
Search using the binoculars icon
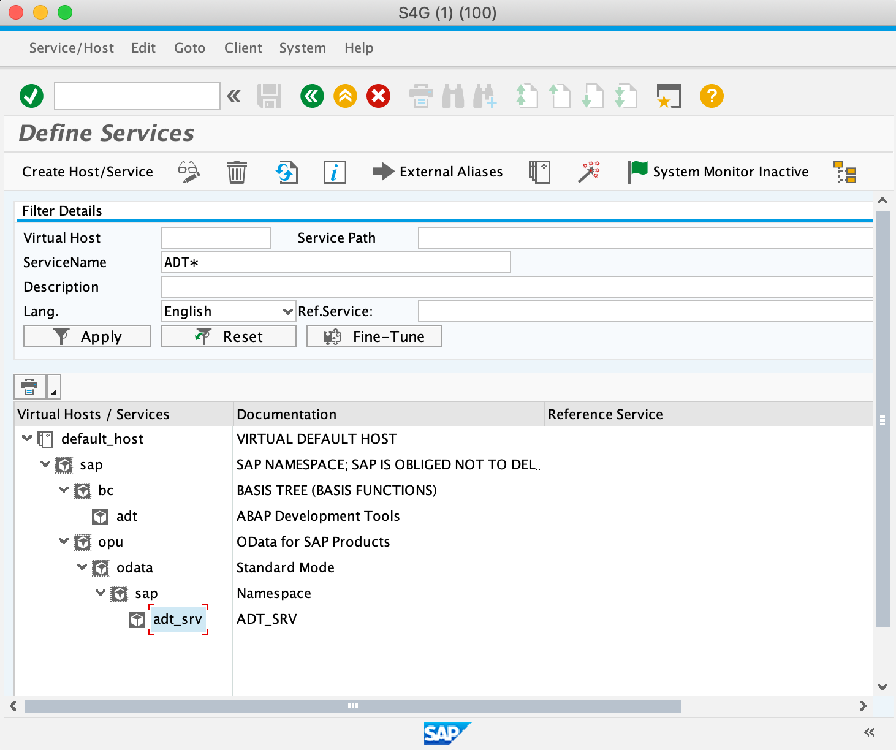[x=453, y=96]
